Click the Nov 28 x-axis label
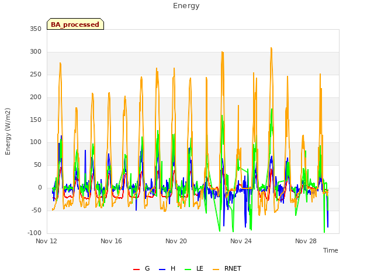This screenshot has width=374, height=280. [x=306, y=241]
